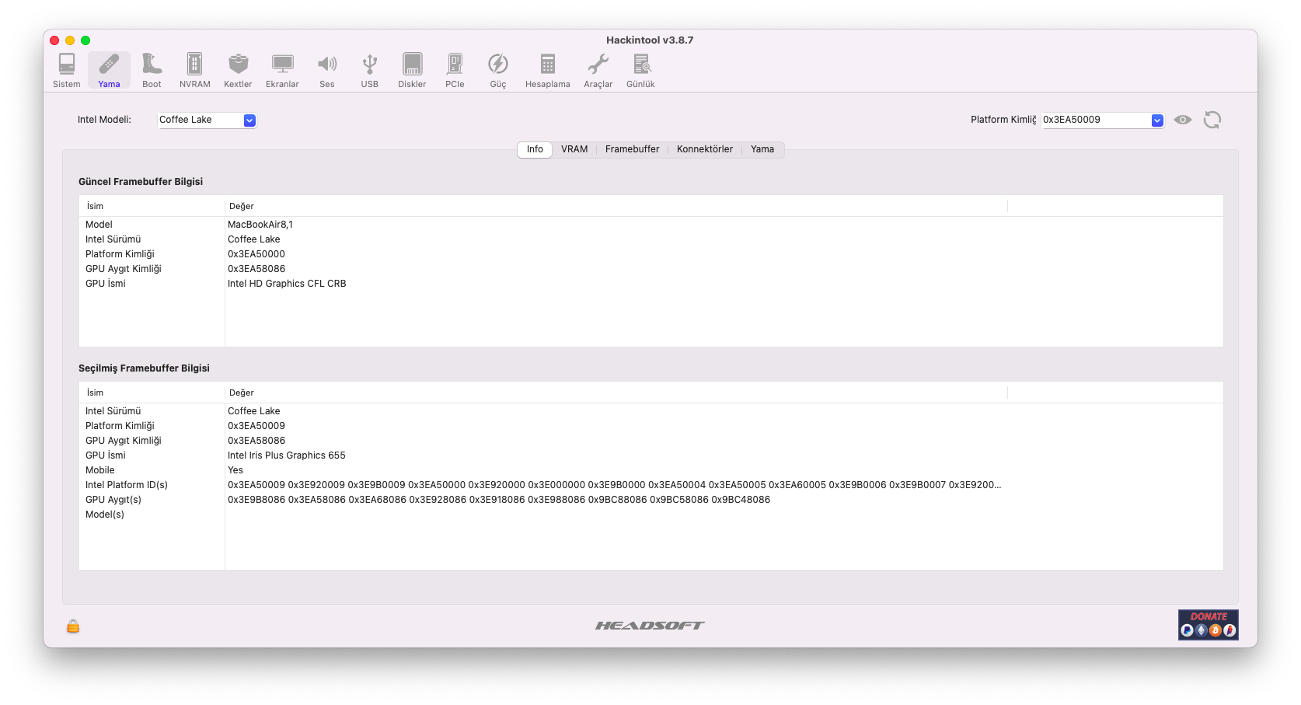Open the Boot toolbar section

[152, 70]
